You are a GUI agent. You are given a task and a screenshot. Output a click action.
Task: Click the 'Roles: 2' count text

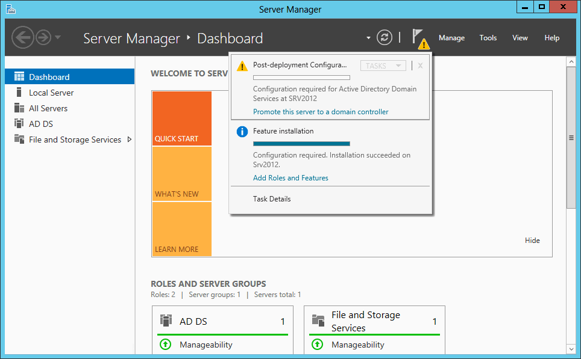(163, 295)
